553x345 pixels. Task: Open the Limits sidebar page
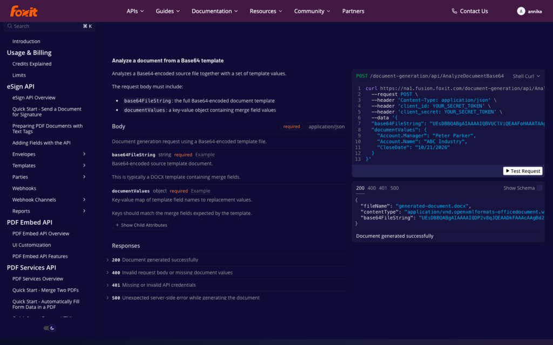point(19,75)
